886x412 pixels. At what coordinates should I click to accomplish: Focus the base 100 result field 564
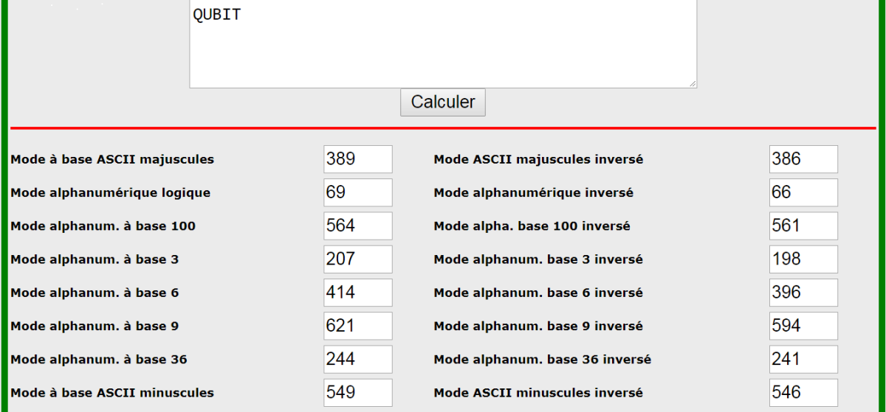point(357,226)
